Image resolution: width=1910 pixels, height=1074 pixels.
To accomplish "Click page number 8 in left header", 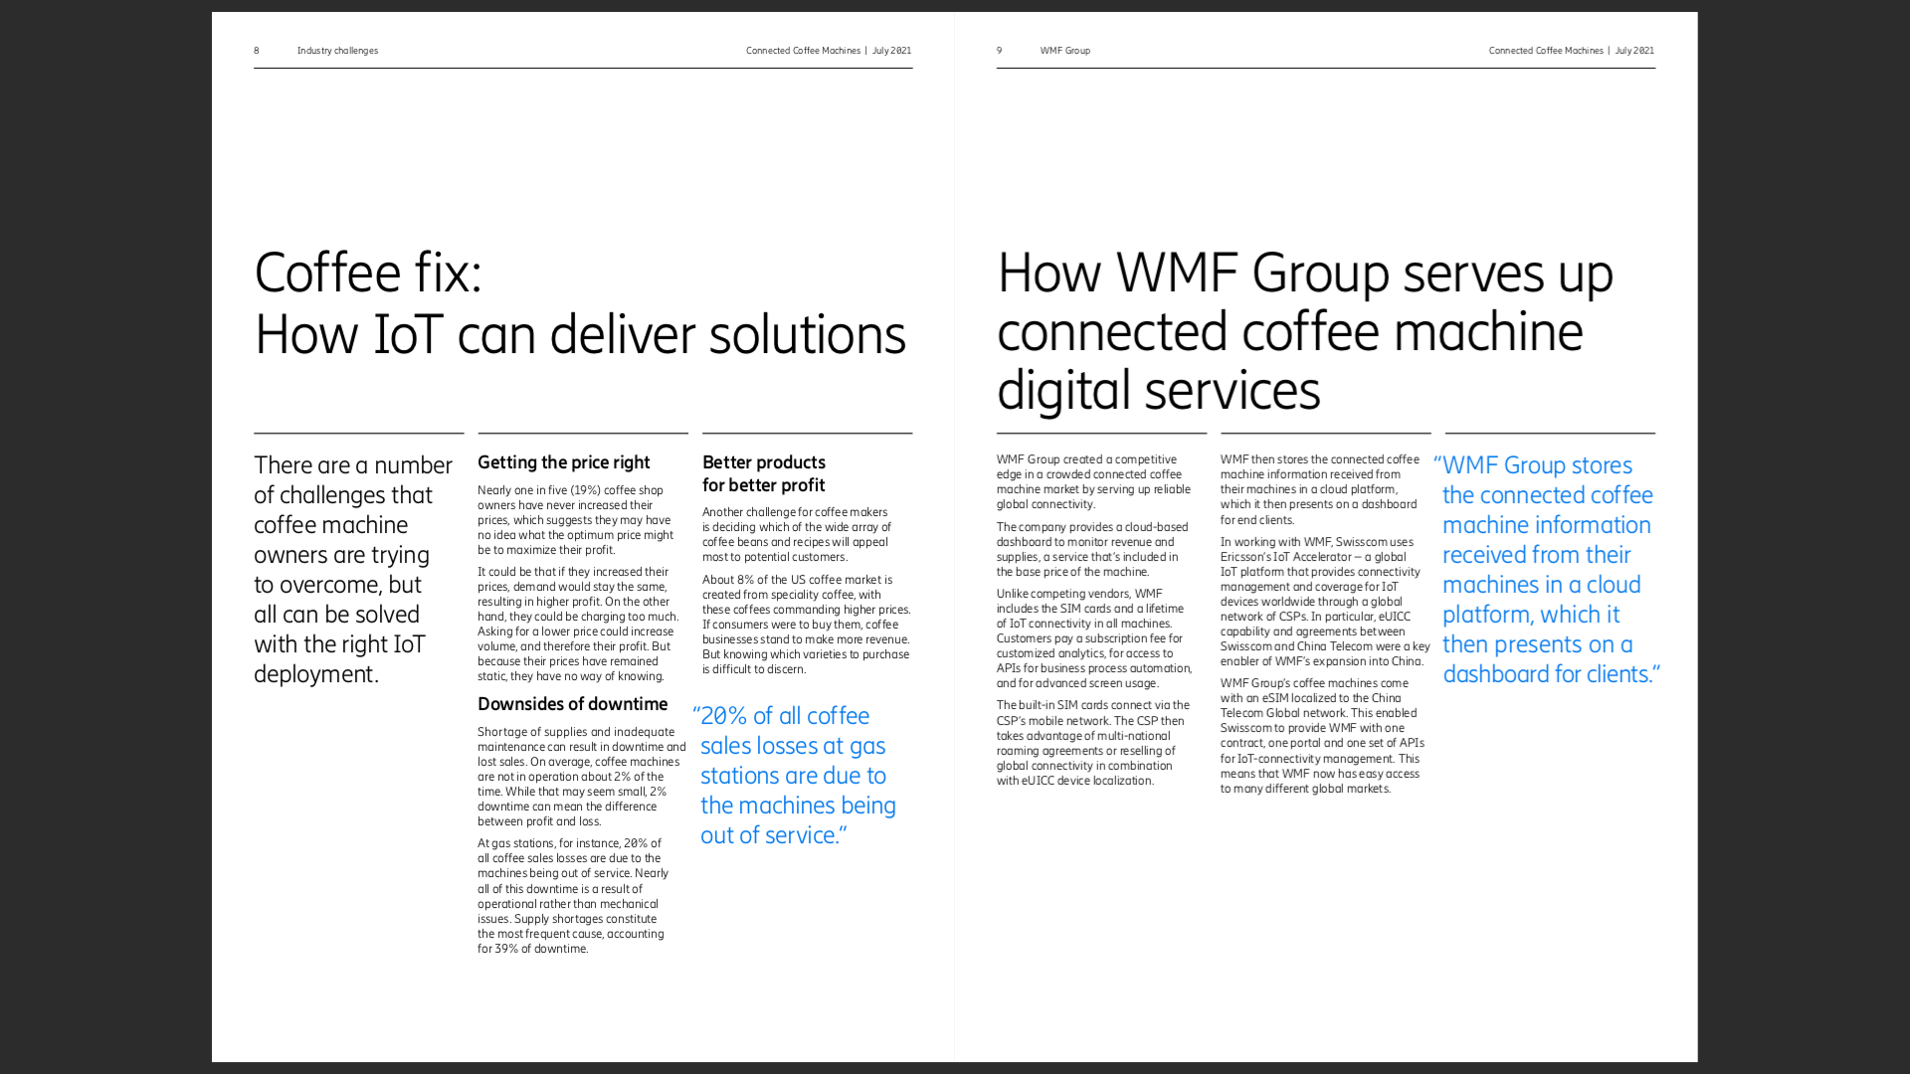I will [257, 51].
